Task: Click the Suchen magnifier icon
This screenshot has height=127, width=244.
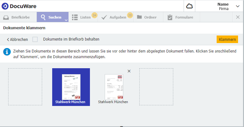Action: [43, 17]
